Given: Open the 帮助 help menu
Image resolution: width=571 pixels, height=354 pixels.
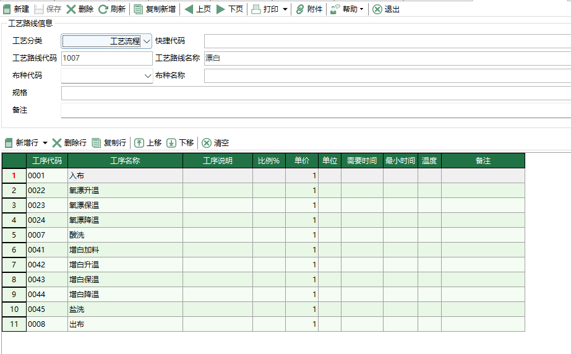Looking at the screenshot, I should tap(347, 9).
